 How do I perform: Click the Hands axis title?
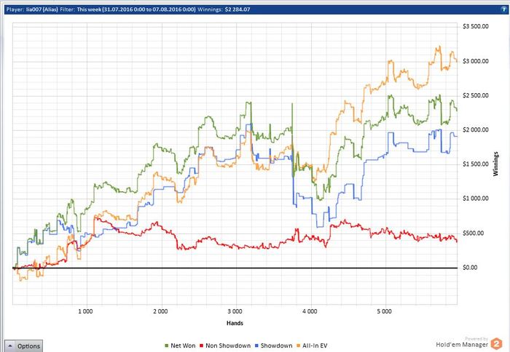[x=235, y=323]
